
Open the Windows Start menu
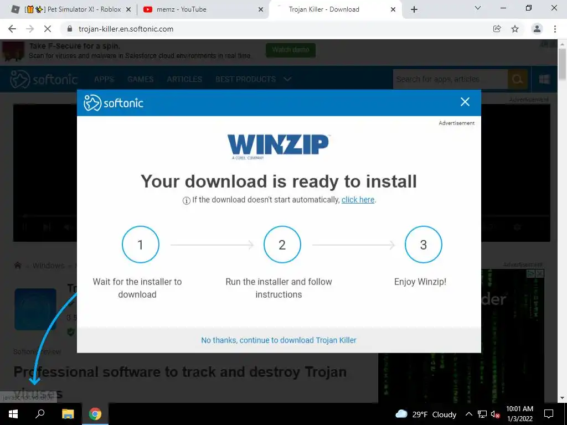(13, 414)
